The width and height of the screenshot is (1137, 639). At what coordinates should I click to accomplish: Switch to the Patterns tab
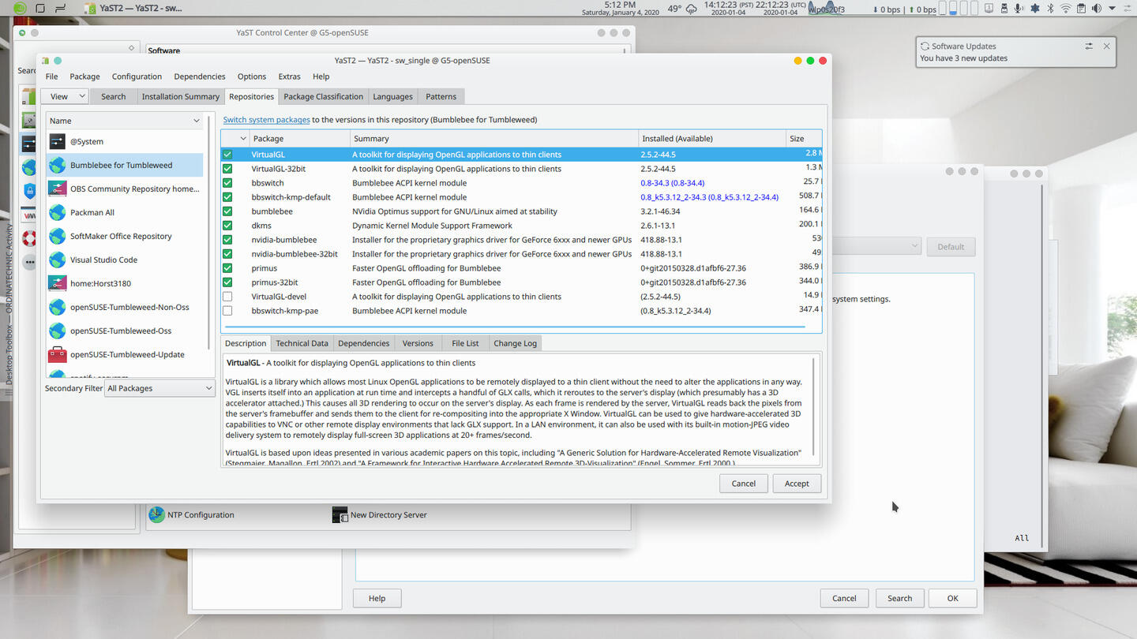pyautogui.click(x=441, y=96)
